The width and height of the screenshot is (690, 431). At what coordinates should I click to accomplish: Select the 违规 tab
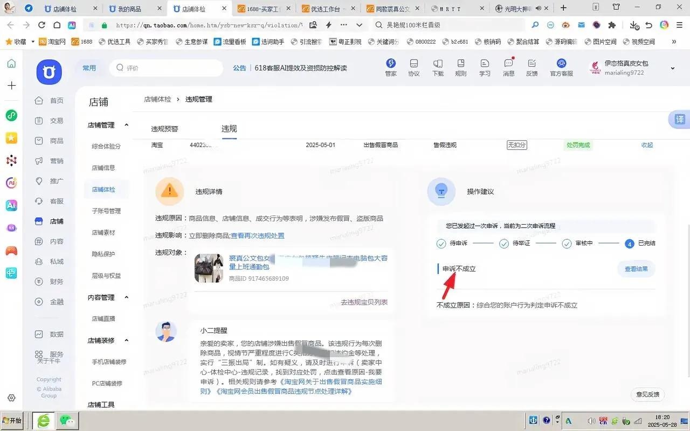[x=229, y=129]
